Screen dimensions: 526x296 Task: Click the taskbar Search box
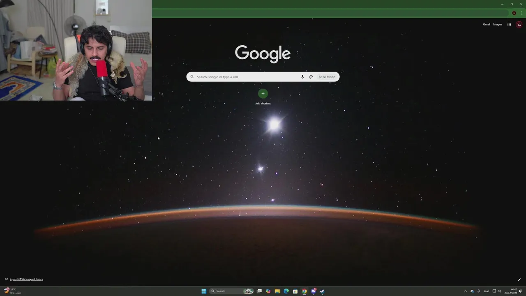tap(232, 291)
